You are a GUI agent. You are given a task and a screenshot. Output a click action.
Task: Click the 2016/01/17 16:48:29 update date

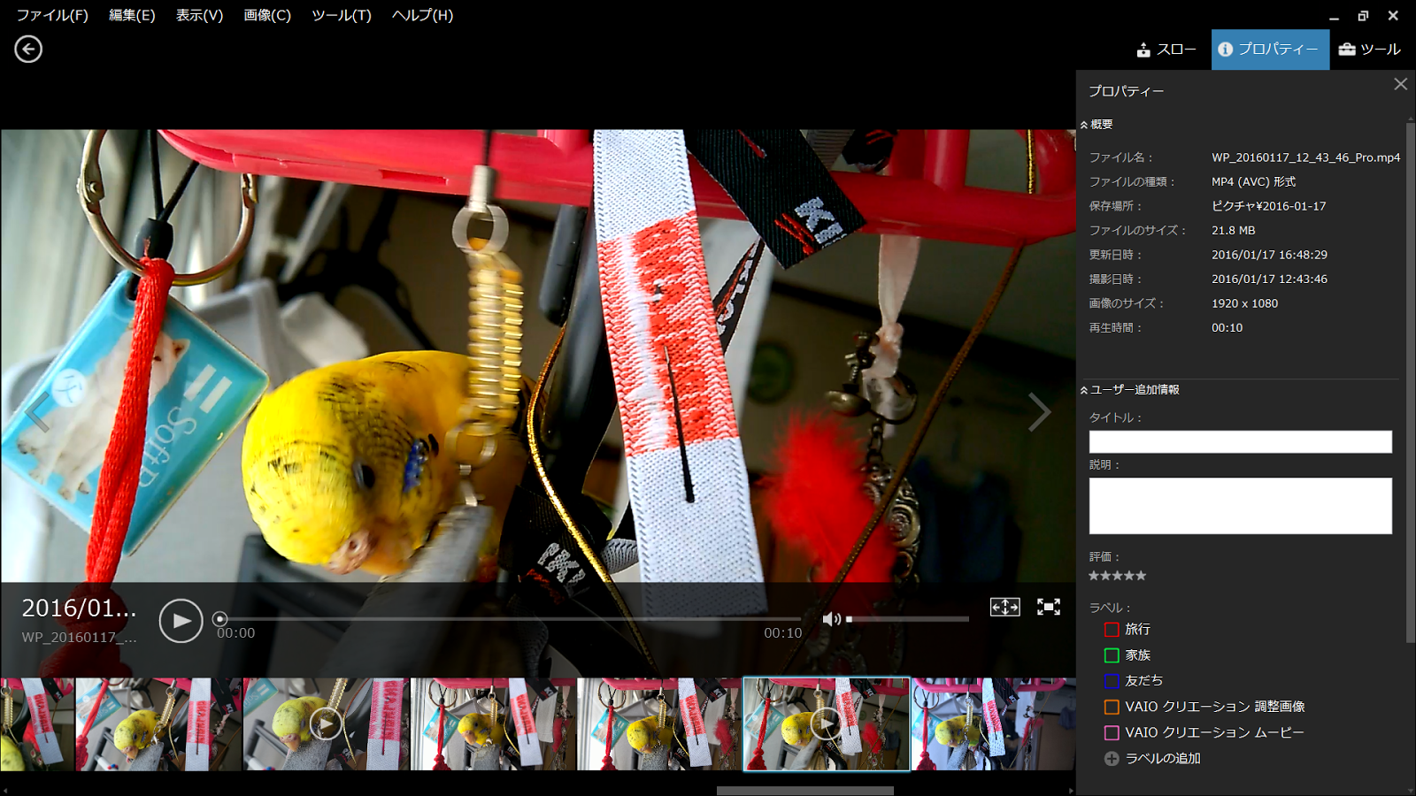1269,255
